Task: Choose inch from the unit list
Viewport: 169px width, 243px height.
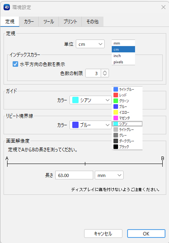Action: [123, 56]
